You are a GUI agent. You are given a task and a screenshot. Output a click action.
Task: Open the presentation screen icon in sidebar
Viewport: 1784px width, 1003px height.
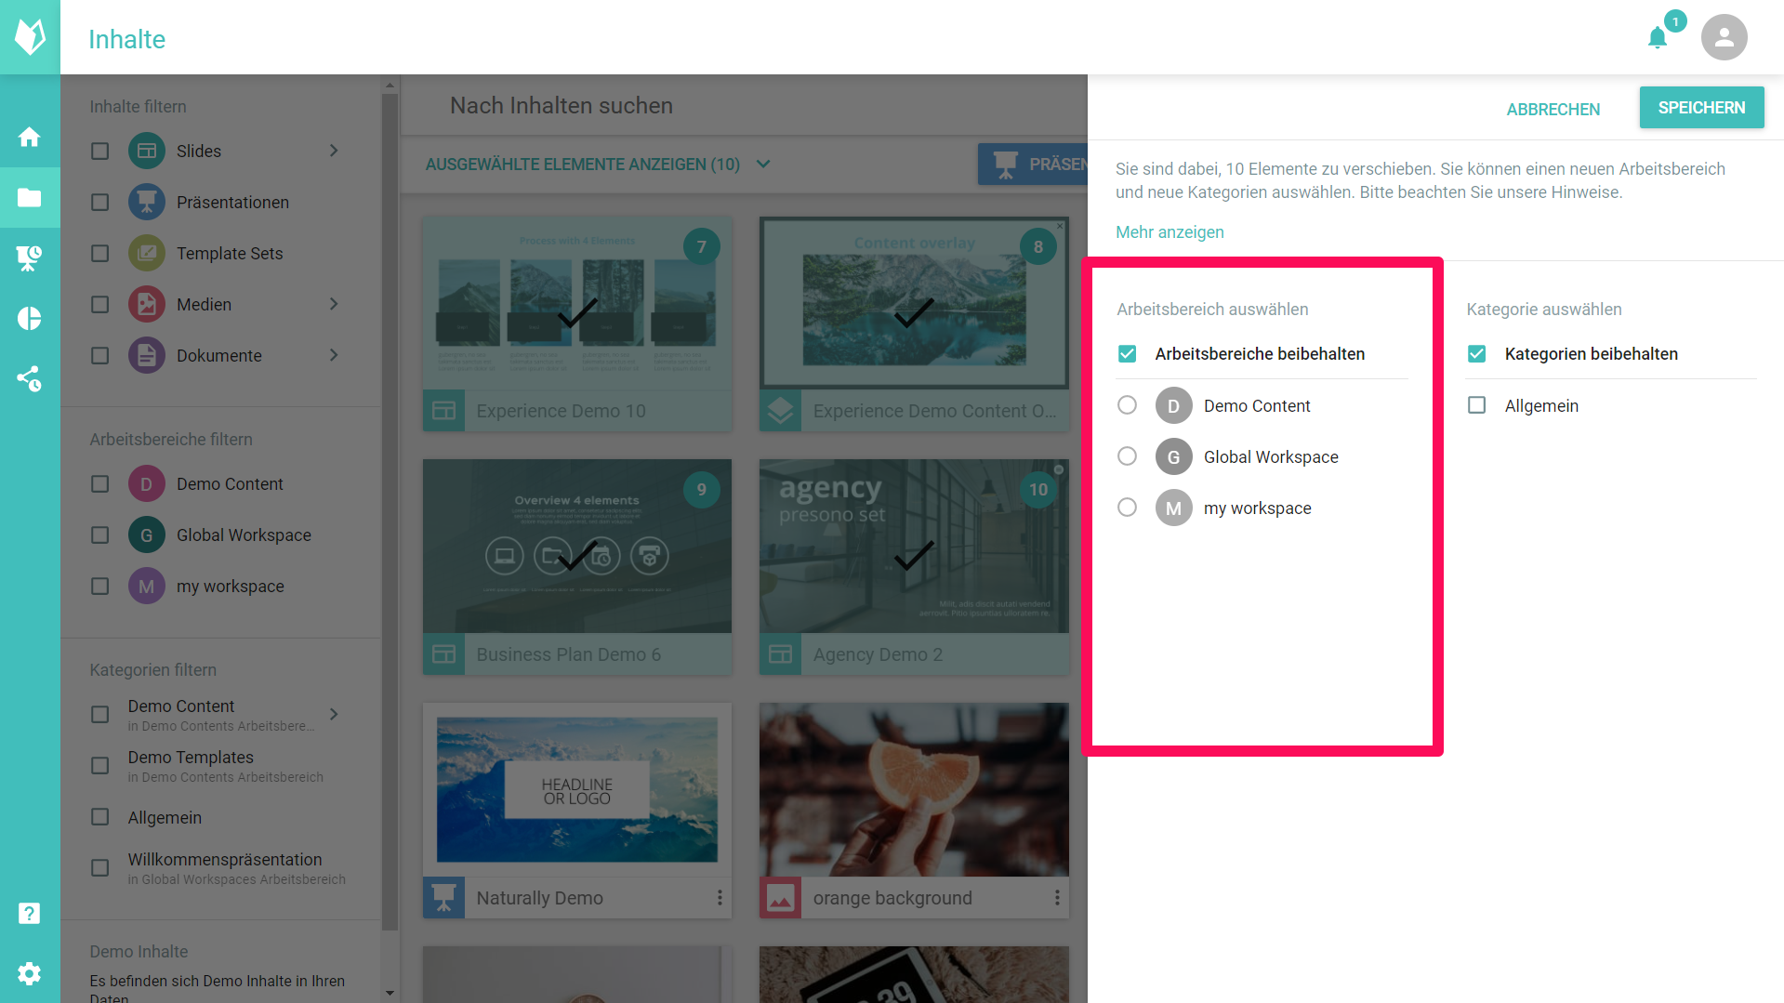coord(30,258)
